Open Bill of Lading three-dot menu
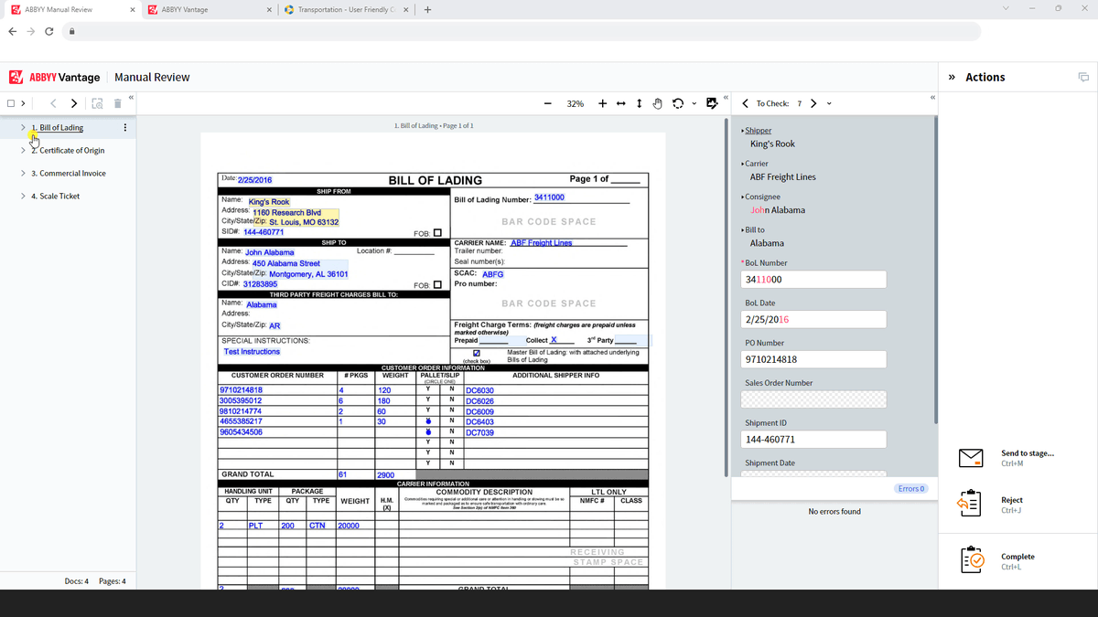The image size is (1098, 617). (124, 128)
